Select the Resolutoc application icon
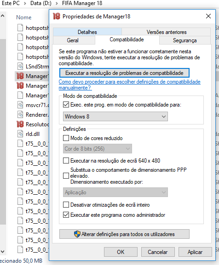The width and height of the screenshot is (219, 265). click(x=20, y=124)
